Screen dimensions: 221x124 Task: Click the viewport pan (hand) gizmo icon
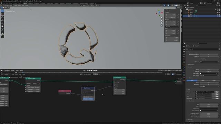162,20
